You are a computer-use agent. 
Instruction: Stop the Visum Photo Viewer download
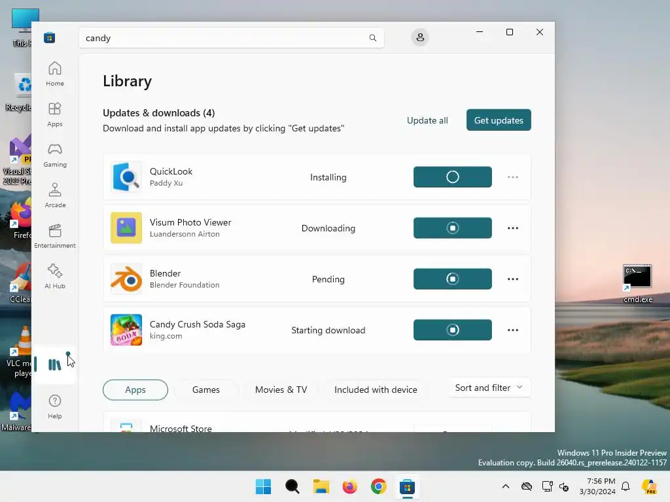[x=453, y=228]
